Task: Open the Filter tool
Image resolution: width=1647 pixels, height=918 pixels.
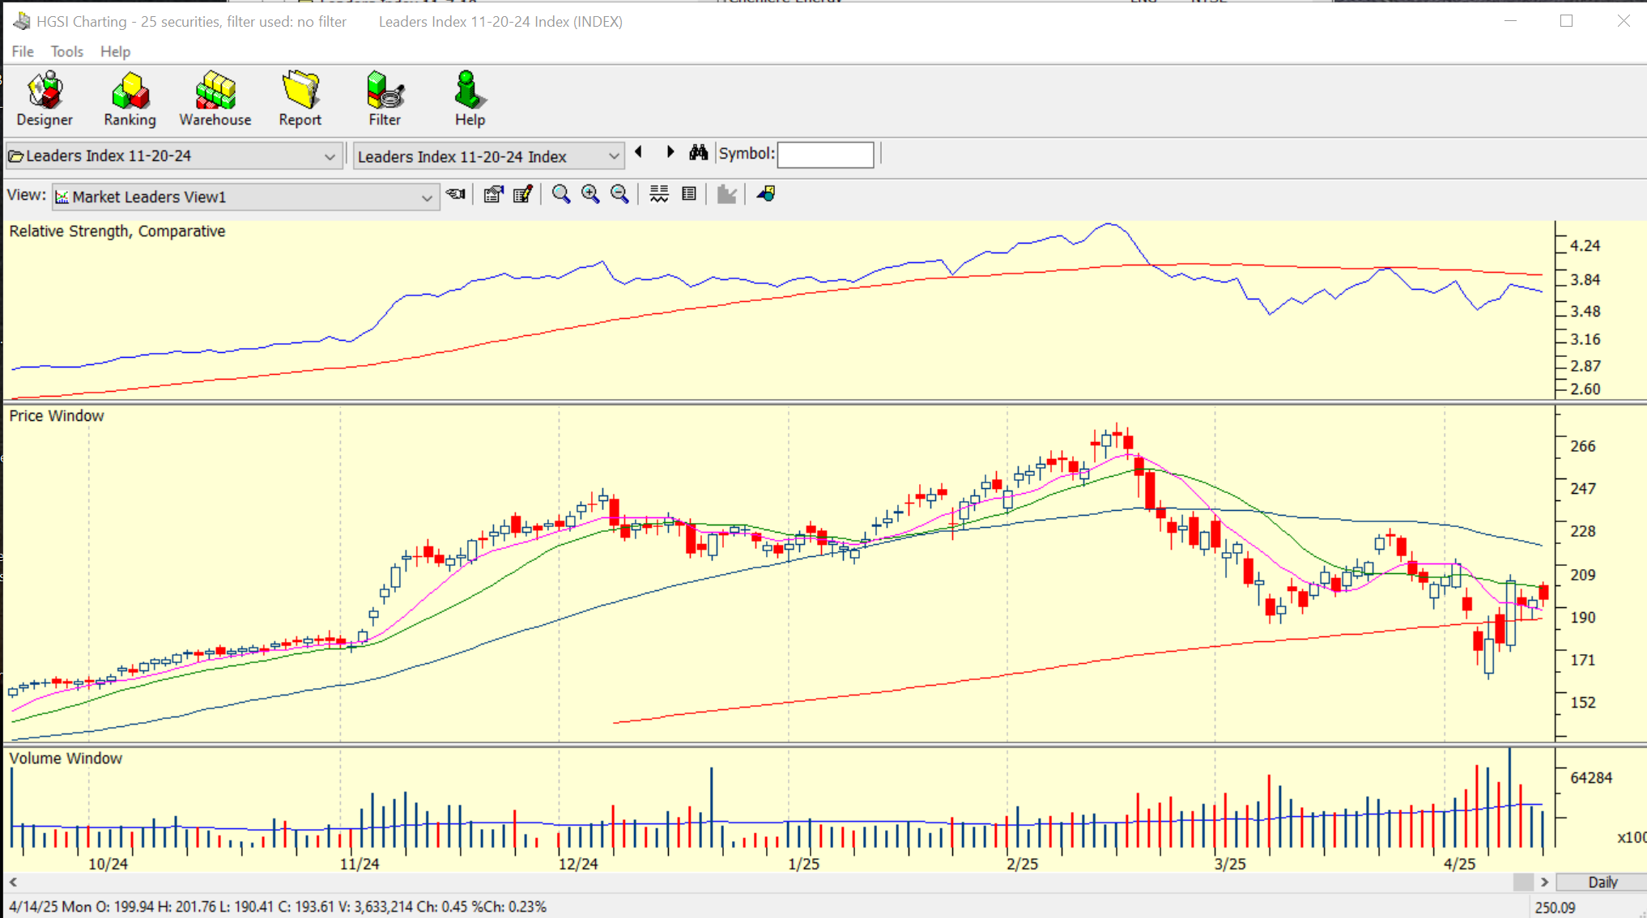Action: pos(385,99)
